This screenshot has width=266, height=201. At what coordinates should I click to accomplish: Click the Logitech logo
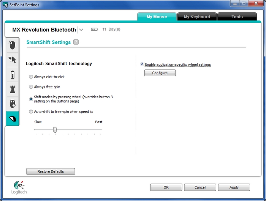pyautogui.click(x=19, y=187)
